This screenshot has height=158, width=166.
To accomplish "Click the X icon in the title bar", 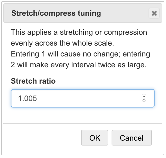I will click(154, 13).
